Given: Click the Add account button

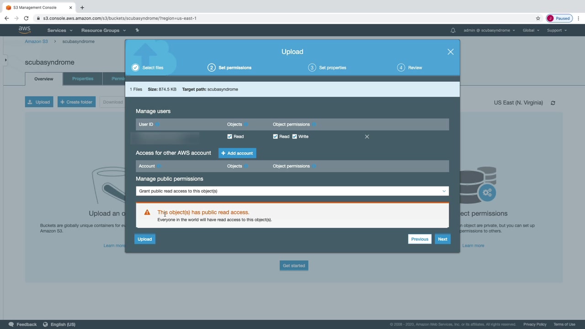Looking at the screenshot, I should tap(237, 153).
